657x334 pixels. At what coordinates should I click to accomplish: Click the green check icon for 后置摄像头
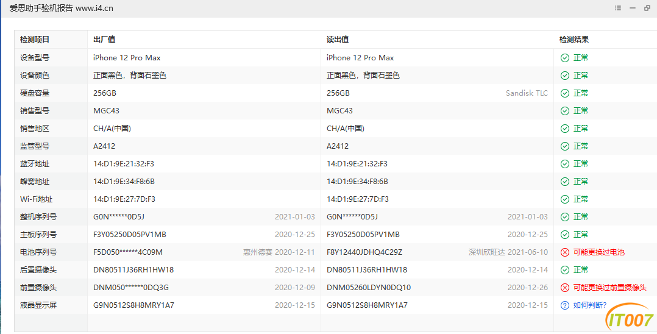[x=565, y=270]
